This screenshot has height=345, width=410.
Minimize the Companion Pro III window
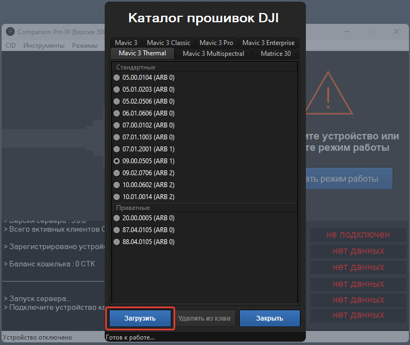pos(347,32)
